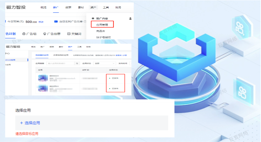
Task: Open the blurred app thumbnail in the first row
Action: point(43,78)
